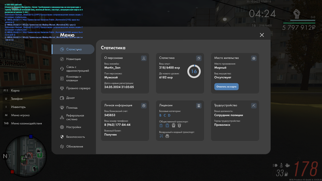Image resolution: width=322 pixels, height=181 pixels.
Task: Click the 04:24 game clock
Action: (262, 14)
